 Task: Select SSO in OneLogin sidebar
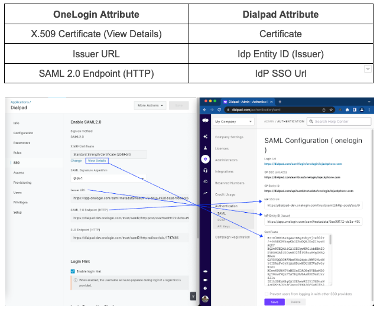coord(17,162)
